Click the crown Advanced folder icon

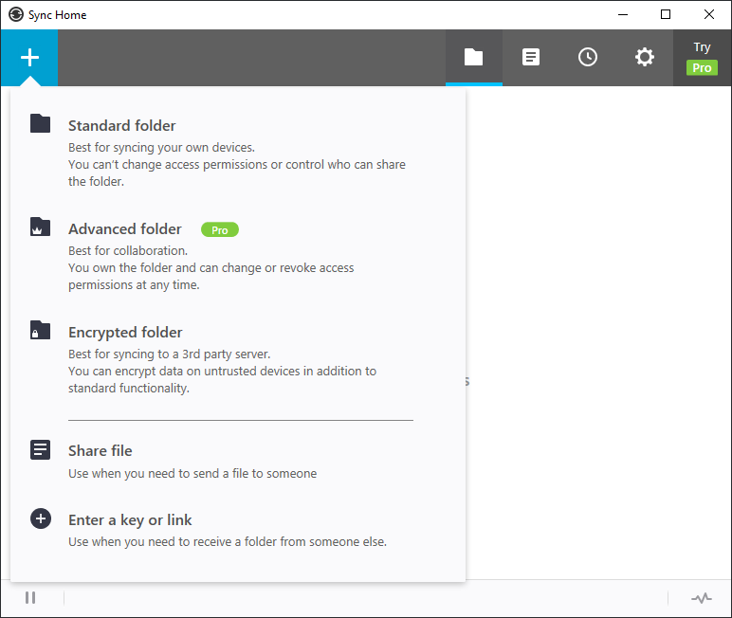pos(40,227)
